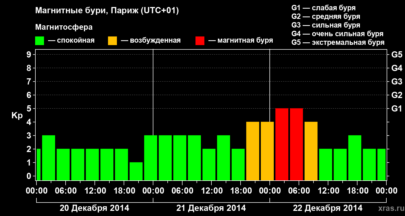Click the red 'магнитная буря' legend swatch

point(200,41)
